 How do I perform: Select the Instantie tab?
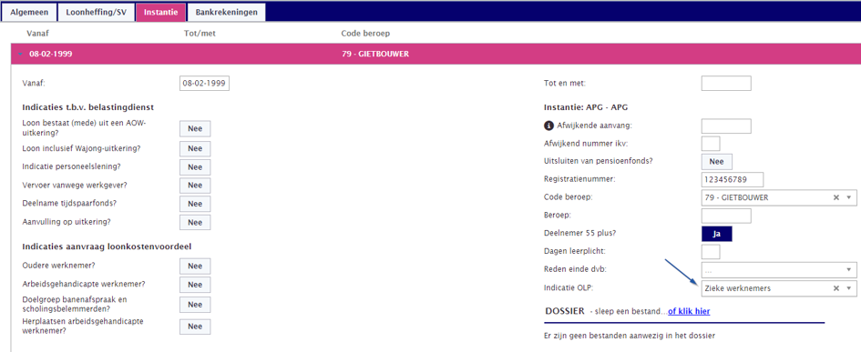[161, 12]
